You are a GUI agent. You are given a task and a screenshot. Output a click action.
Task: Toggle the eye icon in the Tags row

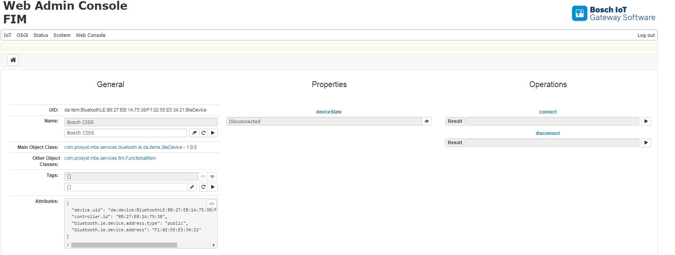click(212, 176)
